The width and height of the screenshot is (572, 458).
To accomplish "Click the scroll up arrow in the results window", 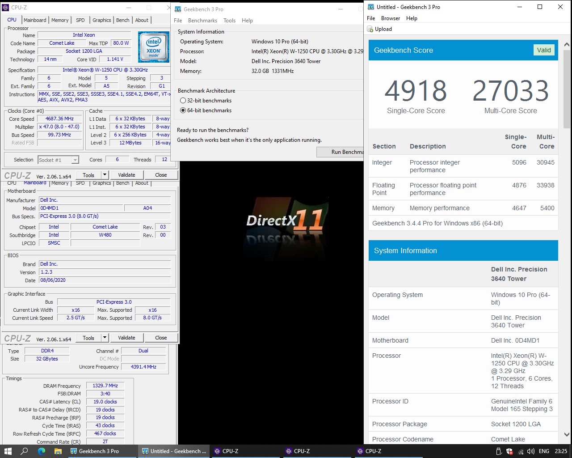I will click(567, 45).
